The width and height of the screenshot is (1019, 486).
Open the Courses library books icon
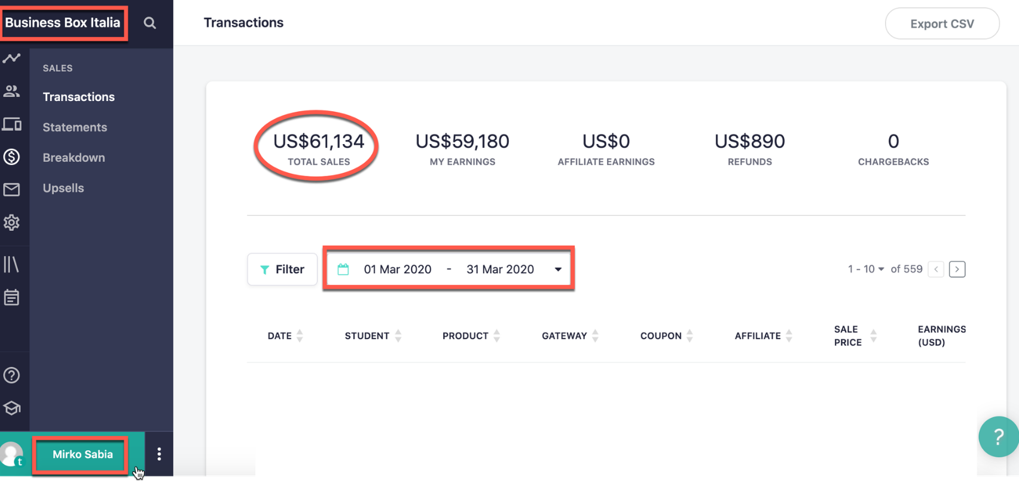point(11,264)
